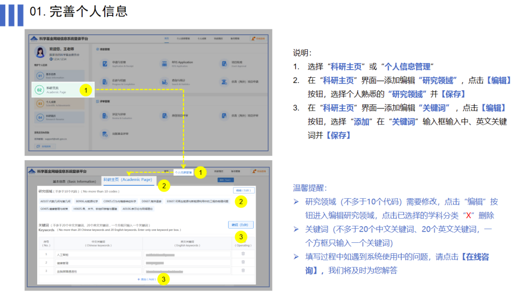
Task: Switch to the Basic Information tab
Action: 74,181
